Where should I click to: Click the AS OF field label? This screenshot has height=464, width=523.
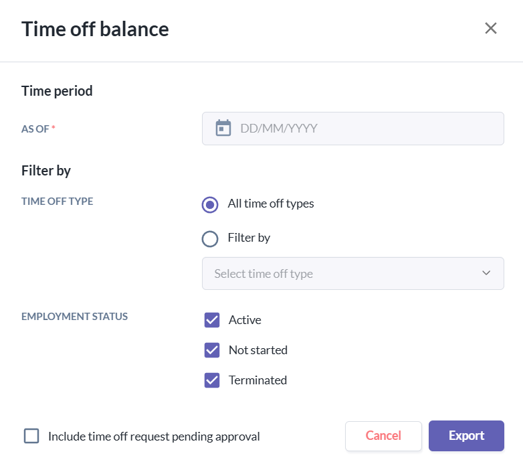tap(35, 129)
